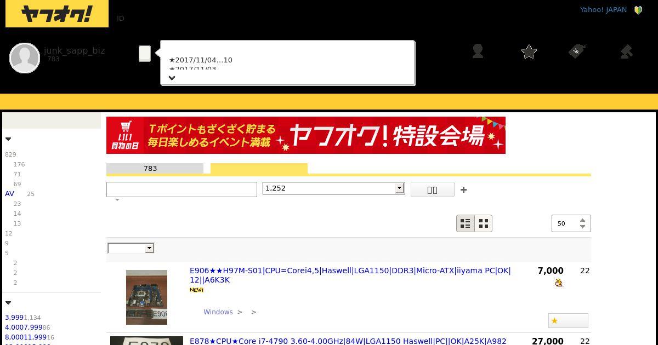Screen dimensions: 658x345
Task: Collapse the price range section triangle
Action: [8, 303]
